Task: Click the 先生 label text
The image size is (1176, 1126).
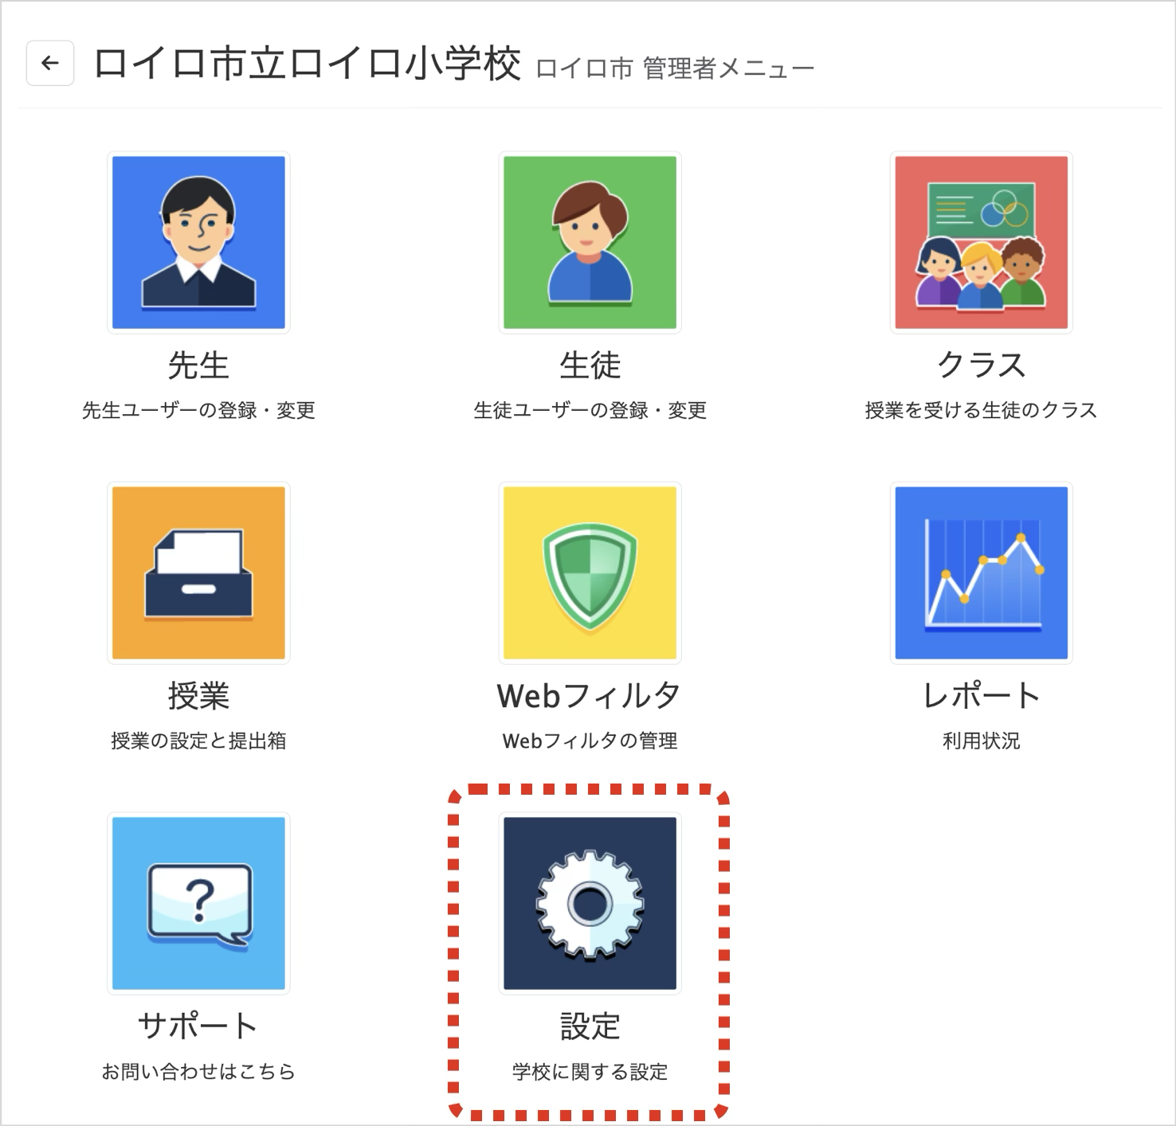Action: point(198,366)
